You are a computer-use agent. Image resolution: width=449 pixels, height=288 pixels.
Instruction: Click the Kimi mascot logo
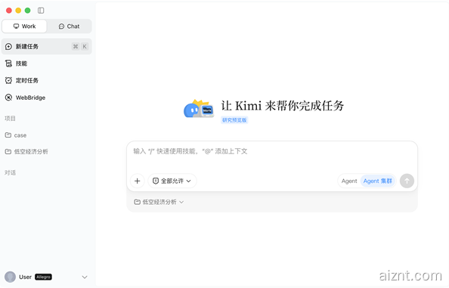click(199, 109)
